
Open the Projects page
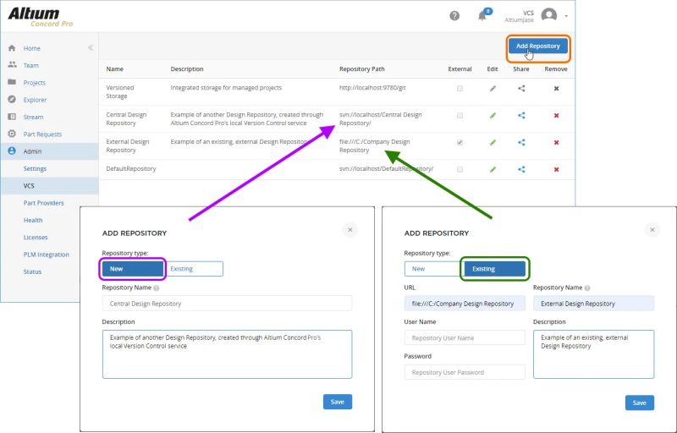click(x=35, y=83)
